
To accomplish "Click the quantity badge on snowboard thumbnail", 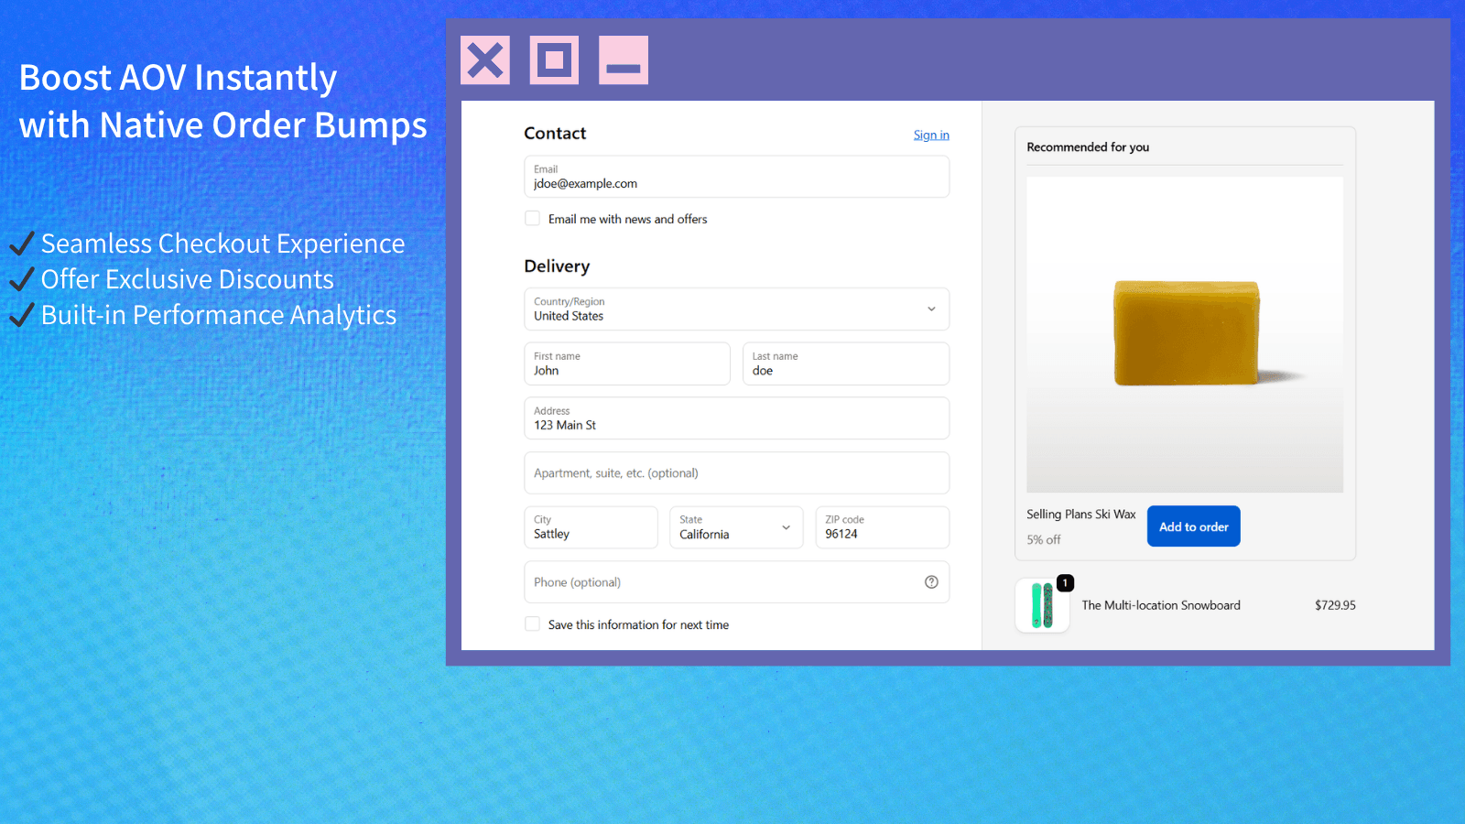I will coord(1065,583).
